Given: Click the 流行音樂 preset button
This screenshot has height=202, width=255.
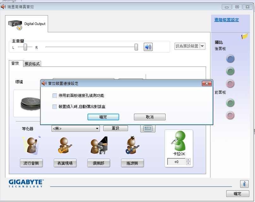Looking at the screenshot, I should (x=31, y=163).
